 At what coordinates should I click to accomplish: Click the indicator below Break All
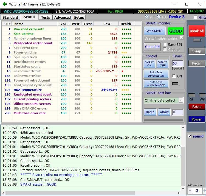[x=197, y=40]
